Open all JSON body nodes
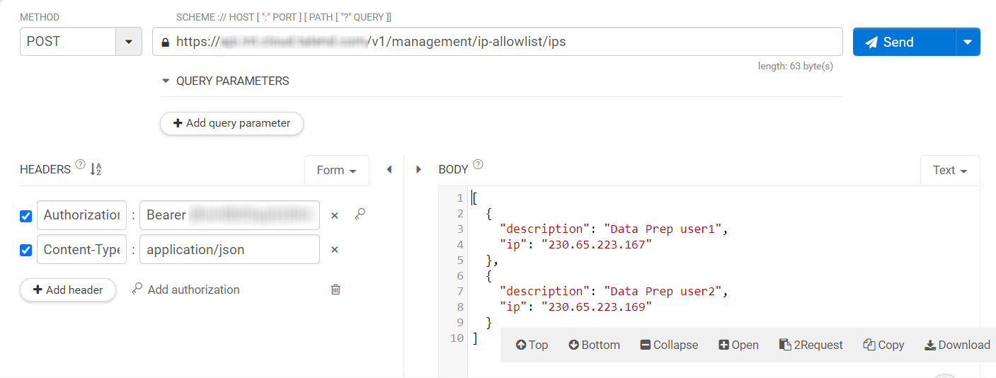Image resolution: width=996 pixels, height=378 pixels. pyautogui.click(x=738, y=345)
